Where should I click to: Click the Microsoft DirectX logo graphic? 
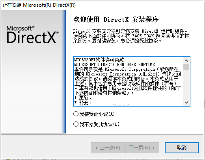point(33,35)
